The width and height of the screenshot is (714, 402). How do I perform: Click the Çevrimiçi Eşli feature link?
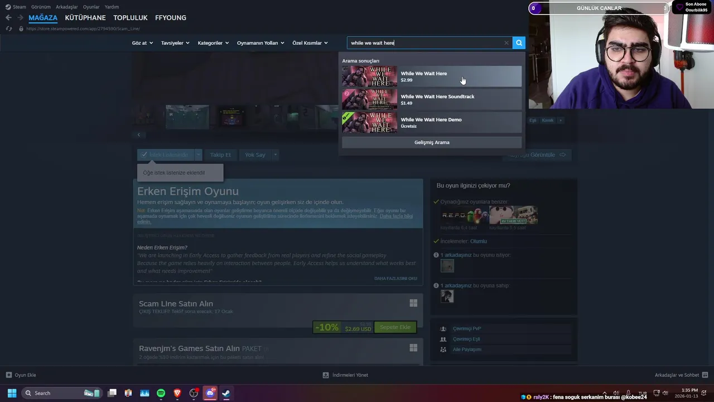[x=466, y=339]
